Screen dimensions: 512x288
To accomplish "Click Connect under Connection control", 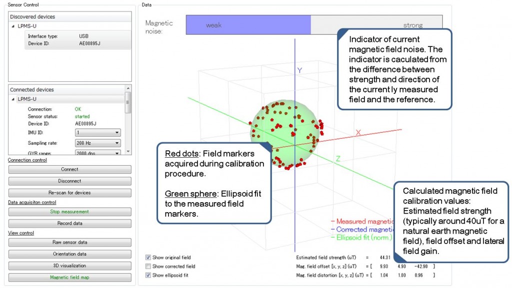I will (x=69, y=169).
